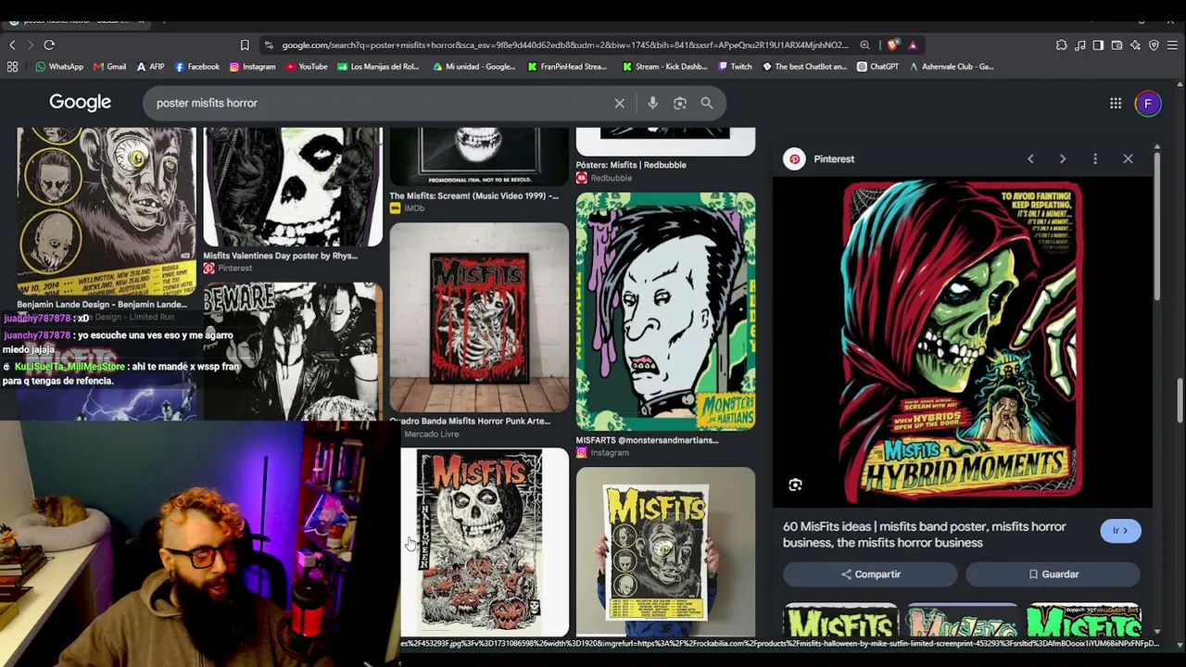Open the Mi unidad Google Drive bookmark

click(x=474, y=67)
